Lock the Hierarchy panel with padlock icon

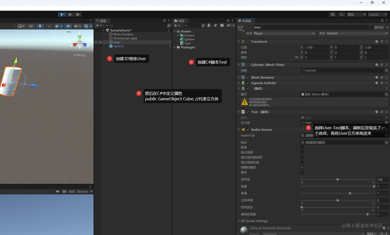tap(164, 21)
